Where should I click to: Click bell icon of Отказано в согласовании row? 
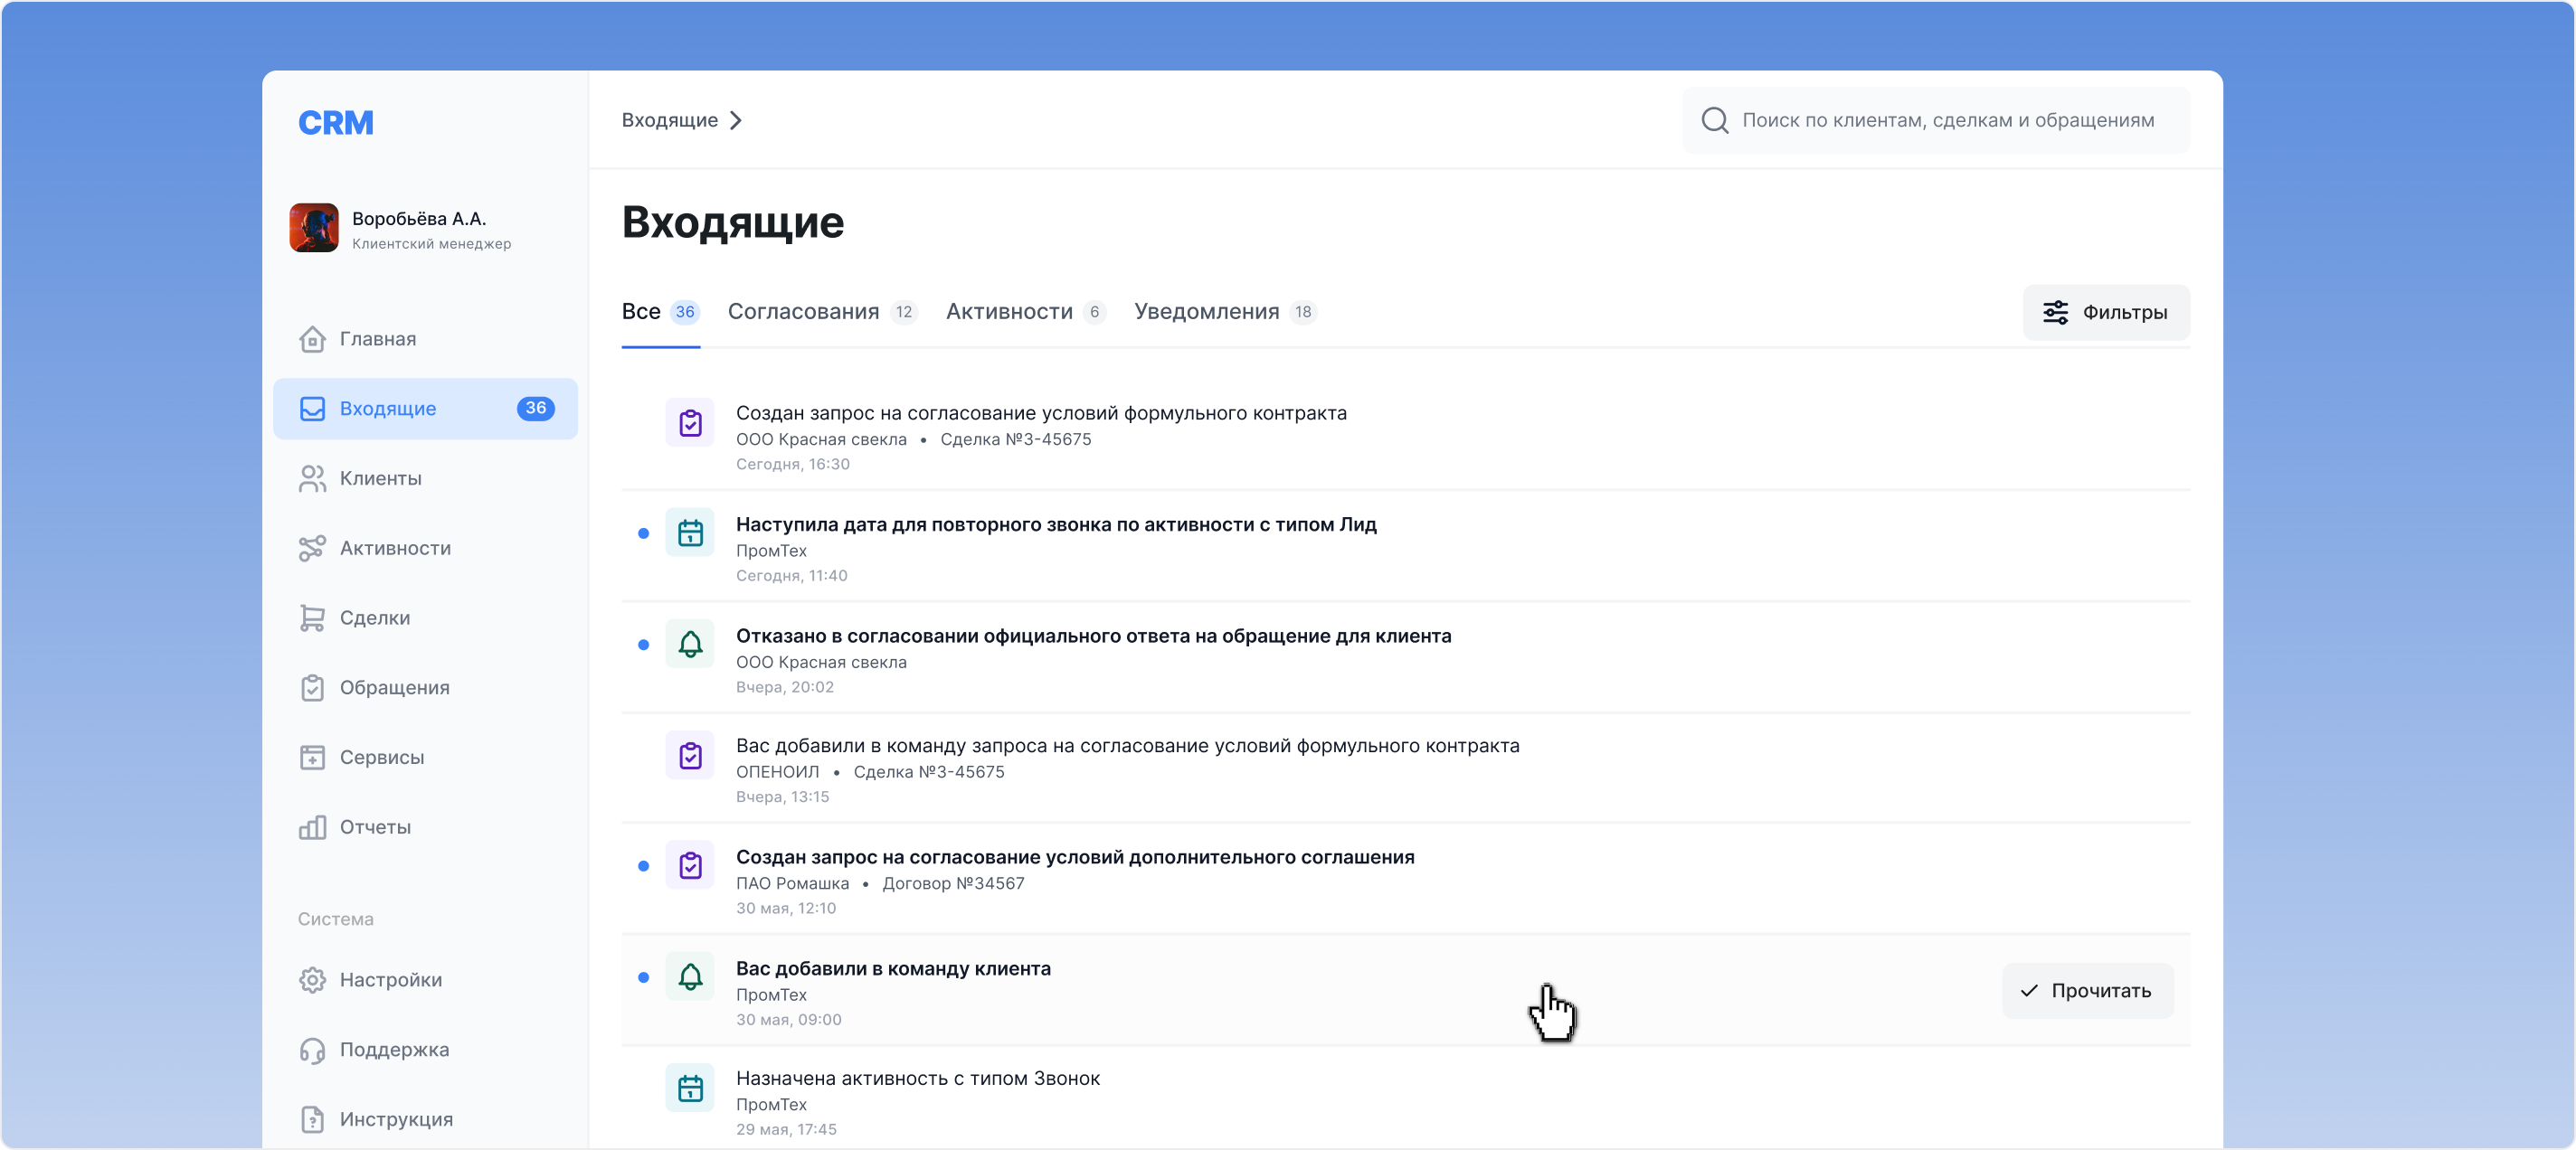690,645
